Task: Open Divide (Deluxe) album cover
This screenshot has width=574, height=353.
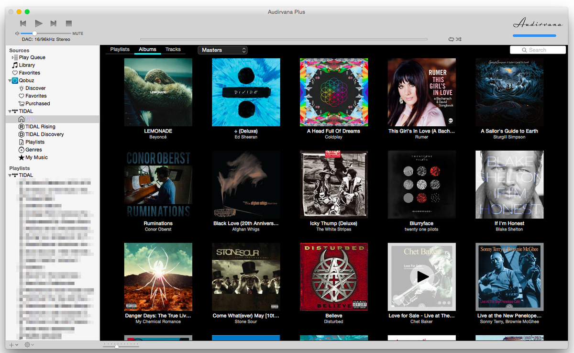Action: point(246,92)
